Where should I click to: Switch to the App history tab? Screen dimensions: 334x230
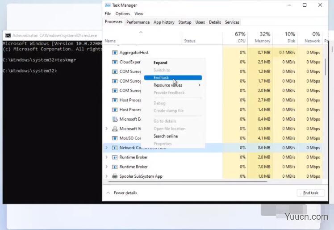tap(164, 22)
